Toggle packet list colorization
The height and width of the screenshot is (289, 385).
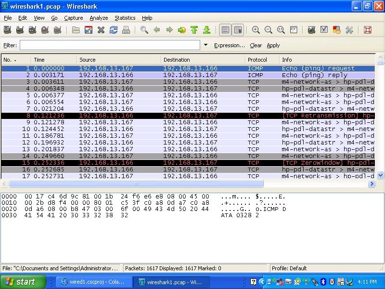click(x=225, y=30)
